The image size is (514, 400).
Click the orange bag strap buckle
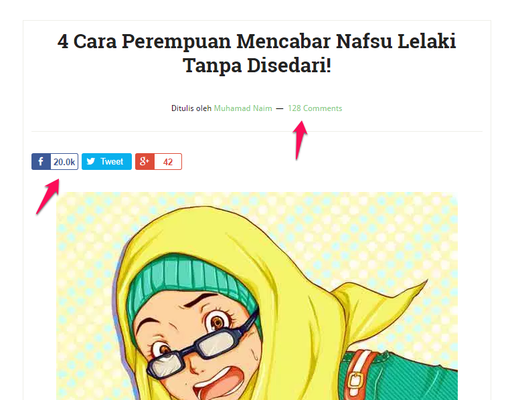pos(355,381)
